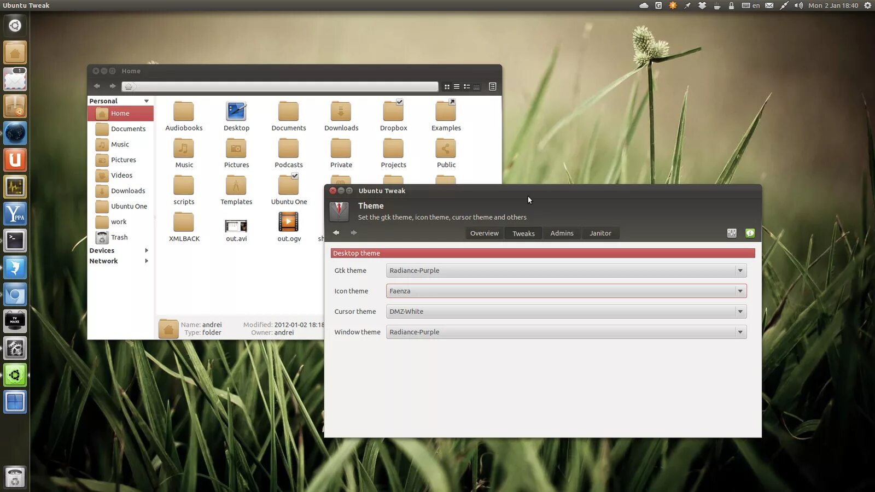Select Ubuntu One in the sidebar
The height and width of the screenshot is (492, 875).
click(120, 206)
